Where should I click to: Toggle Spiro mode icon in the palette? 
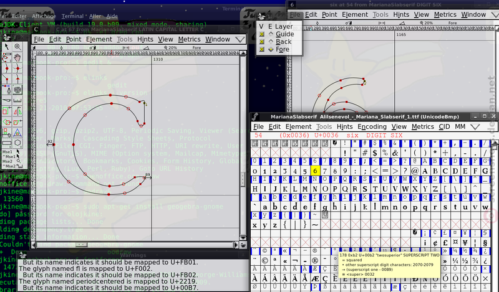point(18,90)
